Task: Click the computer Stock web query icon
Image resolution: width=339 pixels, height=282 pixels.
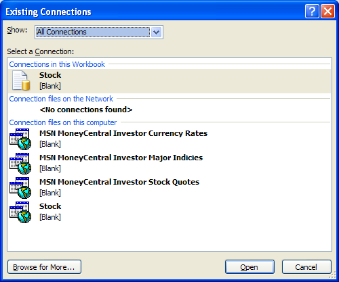Action: coord(20,212)
